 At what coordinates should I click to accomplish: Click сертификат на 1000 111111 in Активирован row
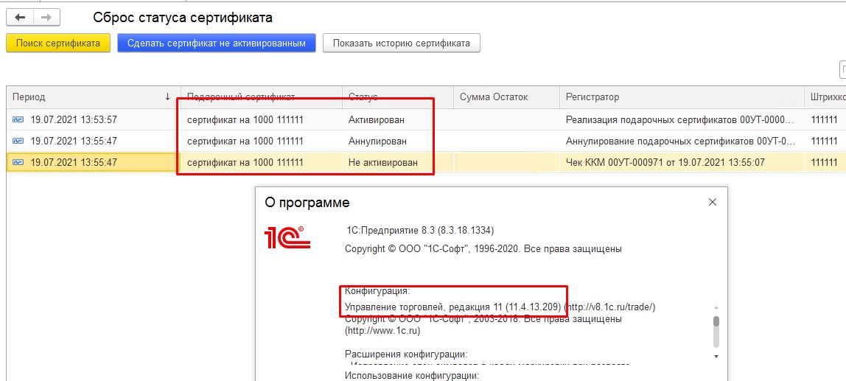coord(261,120)
